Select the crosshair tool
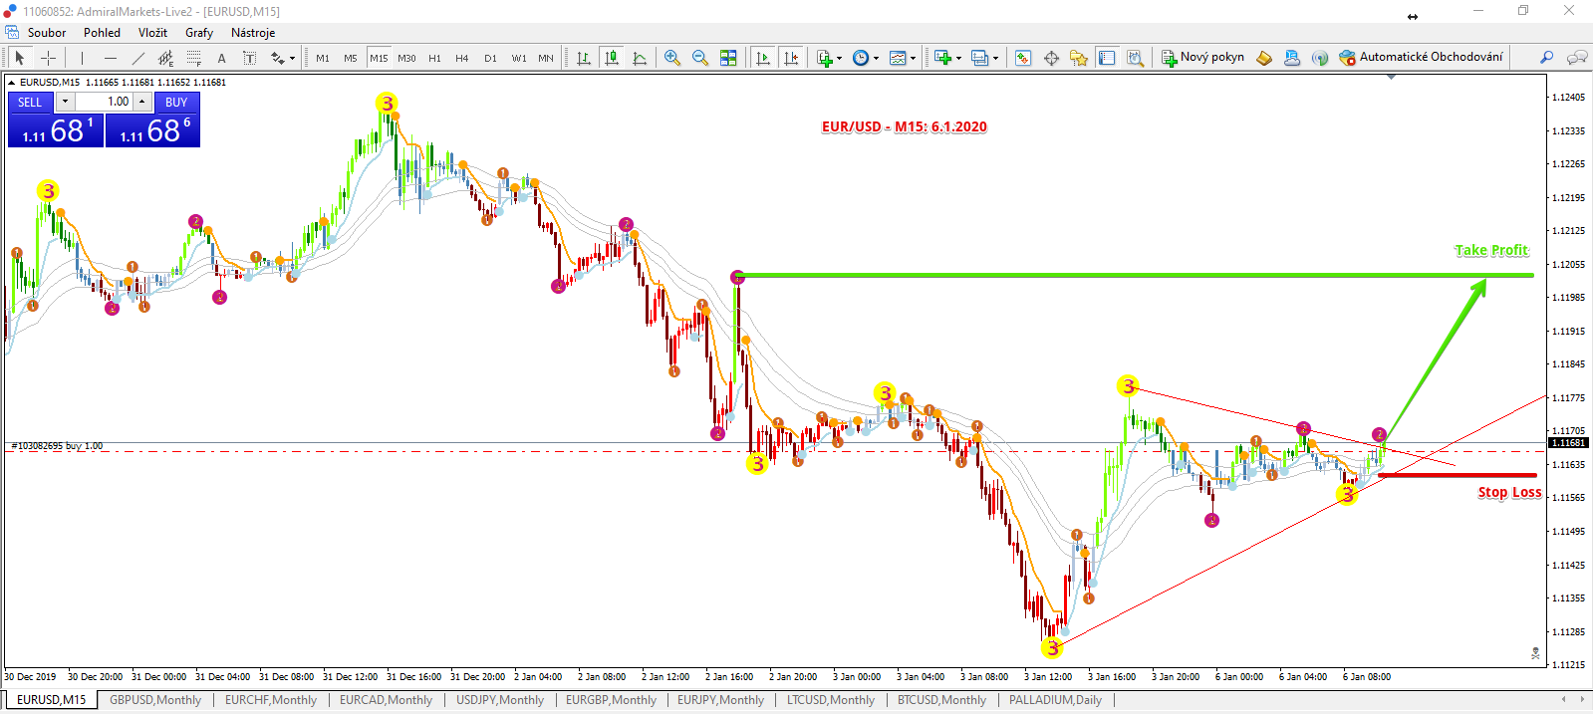Viewport: 1593px width, 714px height. pos(48,58)
